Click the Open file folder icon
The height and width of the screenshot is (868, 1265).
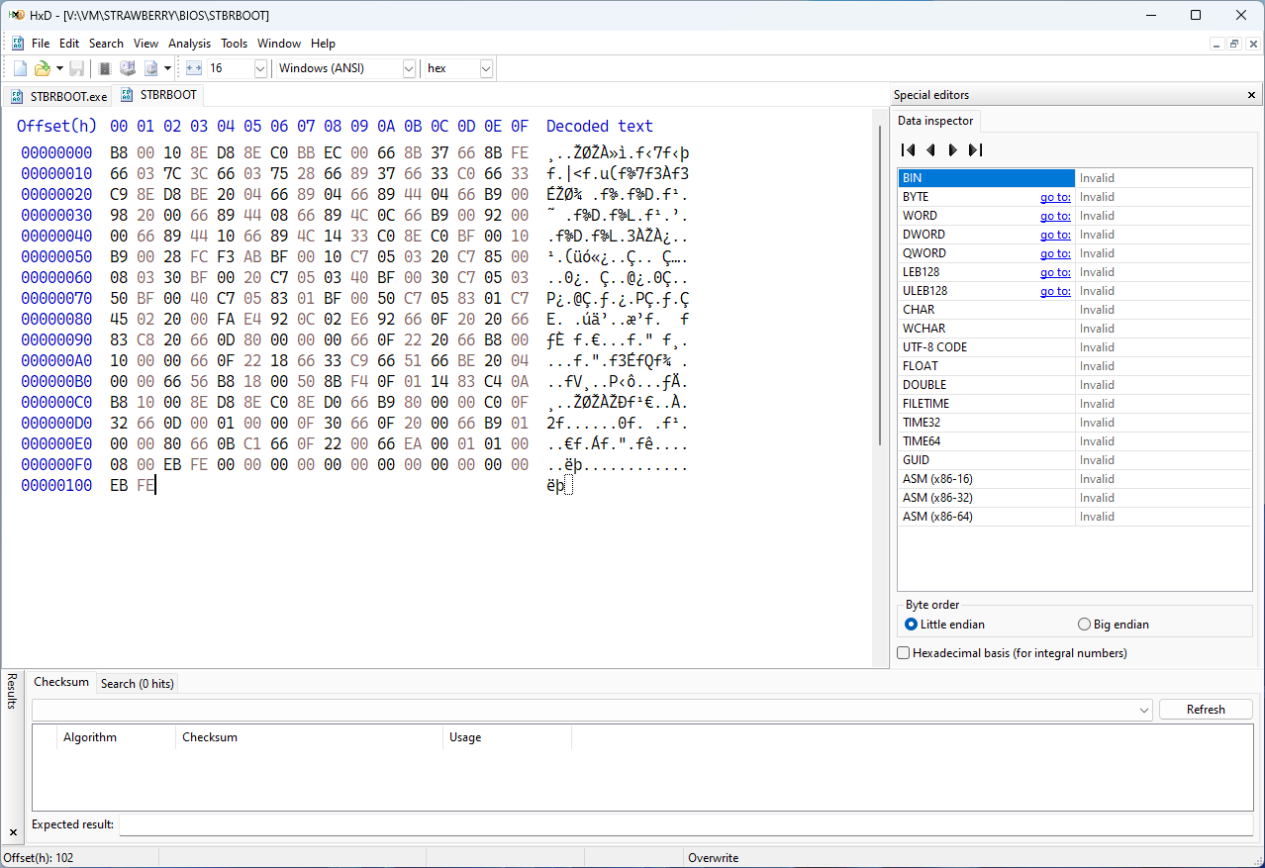pos(42,68)
